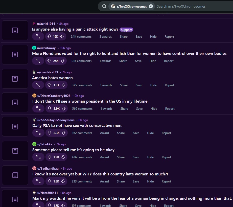
Task: Click the u/fabukka avatar icon
Action: click(x=34, y=144)
